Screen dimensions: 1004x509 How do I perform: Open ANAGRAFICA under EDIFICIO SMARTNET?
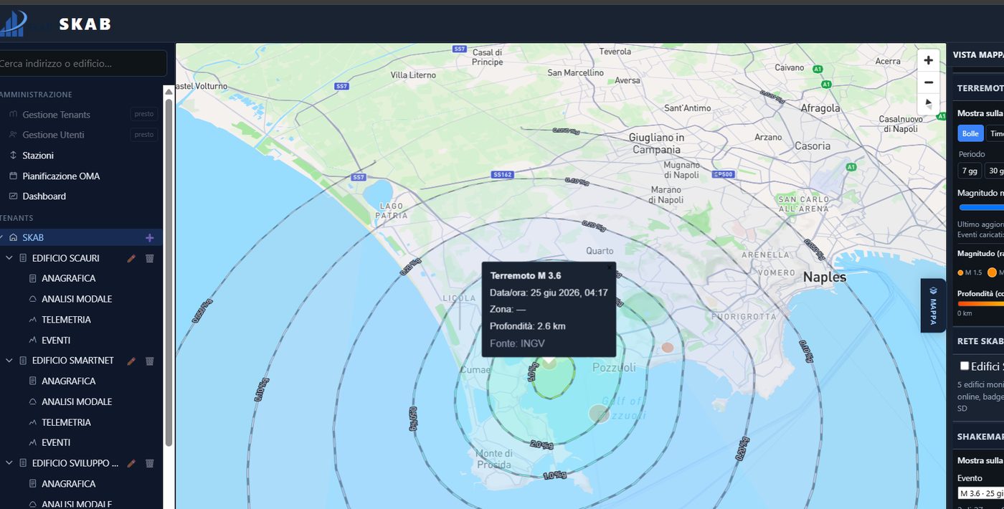(x=68, y=381)
